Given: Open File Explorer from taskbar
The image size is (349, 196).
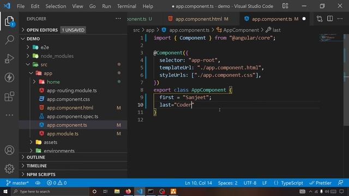Looking at the screenshot, I should click(x=117, y=191).
